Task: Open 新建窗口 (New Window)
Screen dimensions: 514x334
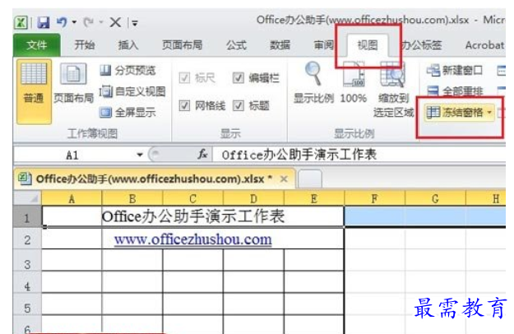Action: [455, 70]
